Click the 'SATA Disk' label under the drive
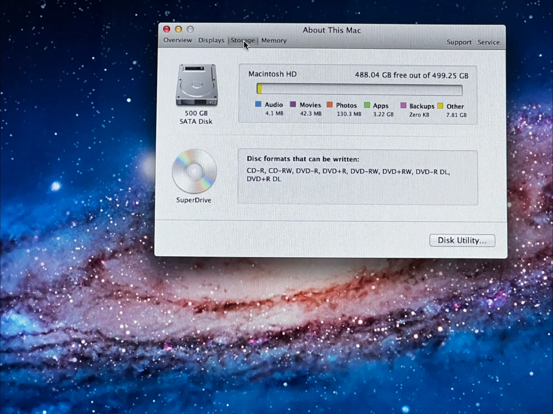Image resolution: width=553 pixels, height=414 pixels. coord(196,121)
